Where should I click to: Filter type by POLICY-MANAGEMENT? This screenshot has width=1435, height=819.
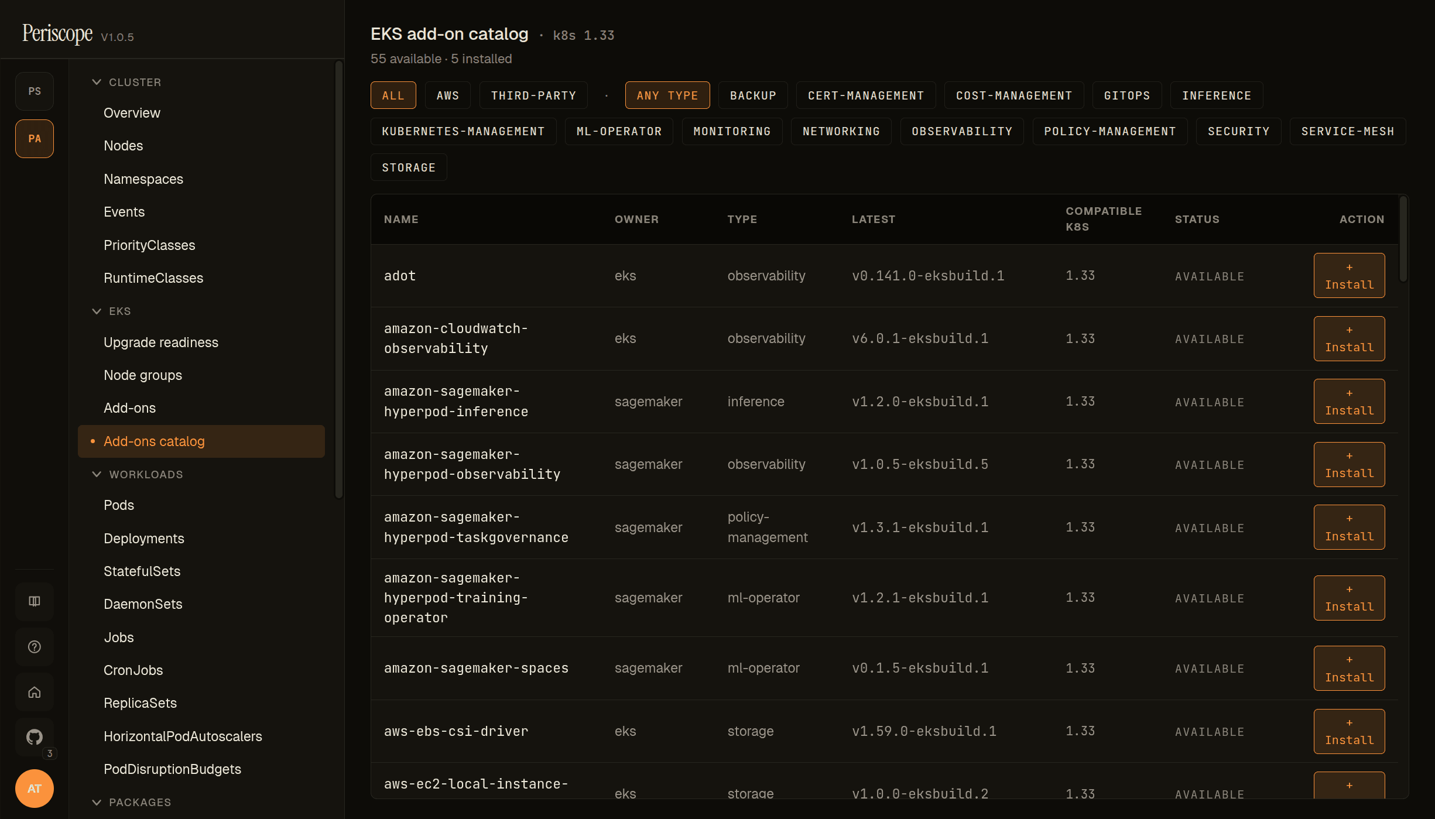1110,132
